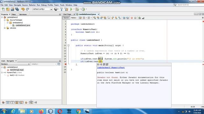Open the Run Project dropdown arrow
Viewport: 204px width, 114px height.
[74, 9]
